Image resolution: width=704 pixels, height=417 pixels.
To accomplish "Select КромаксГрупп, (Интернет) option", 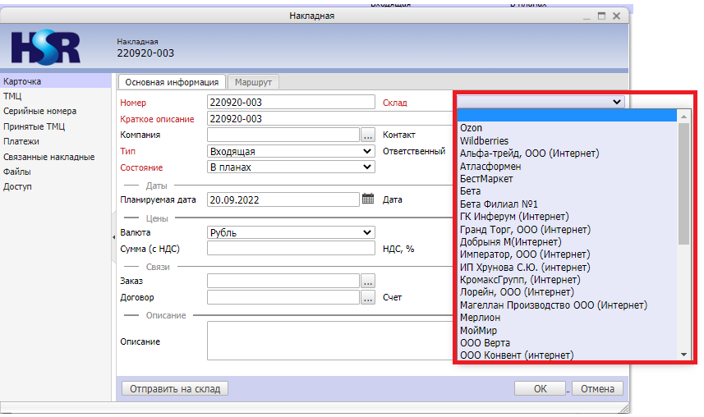I will [567, 280].
